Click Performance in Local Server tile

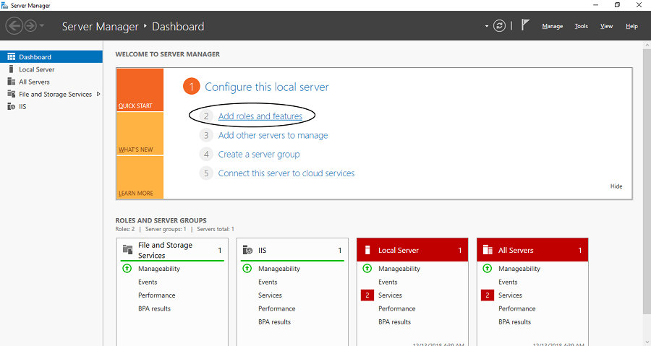pyautogui.click(x=397, y=308)
